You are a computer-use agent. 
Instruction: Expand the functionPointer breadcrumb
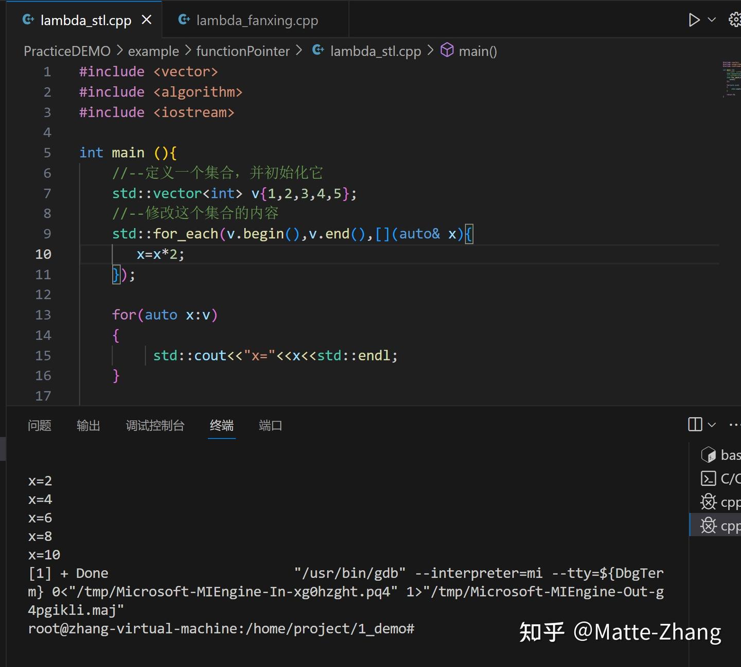(x=243, y=51)
